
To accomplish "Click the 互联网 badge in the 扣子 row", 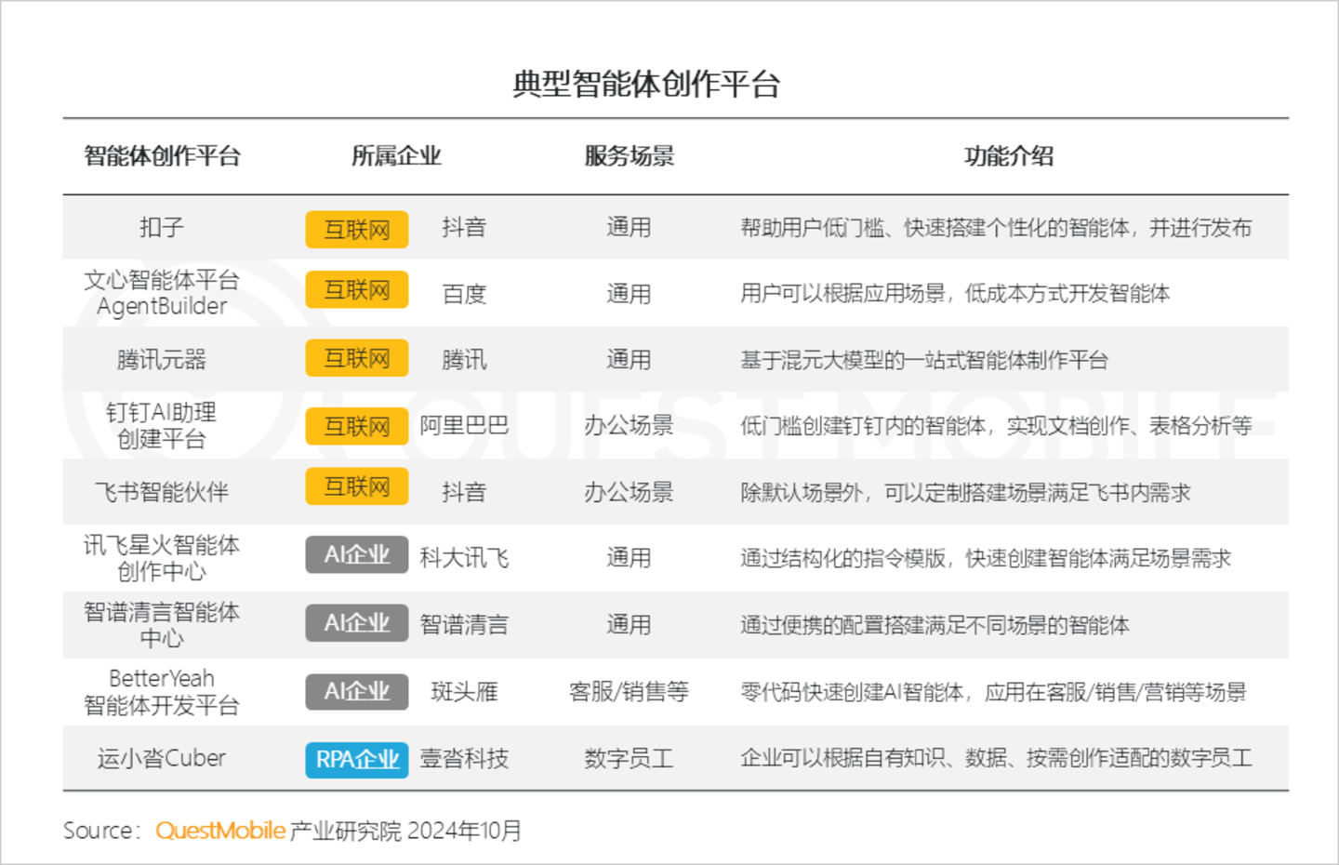I will coord(356,230).
